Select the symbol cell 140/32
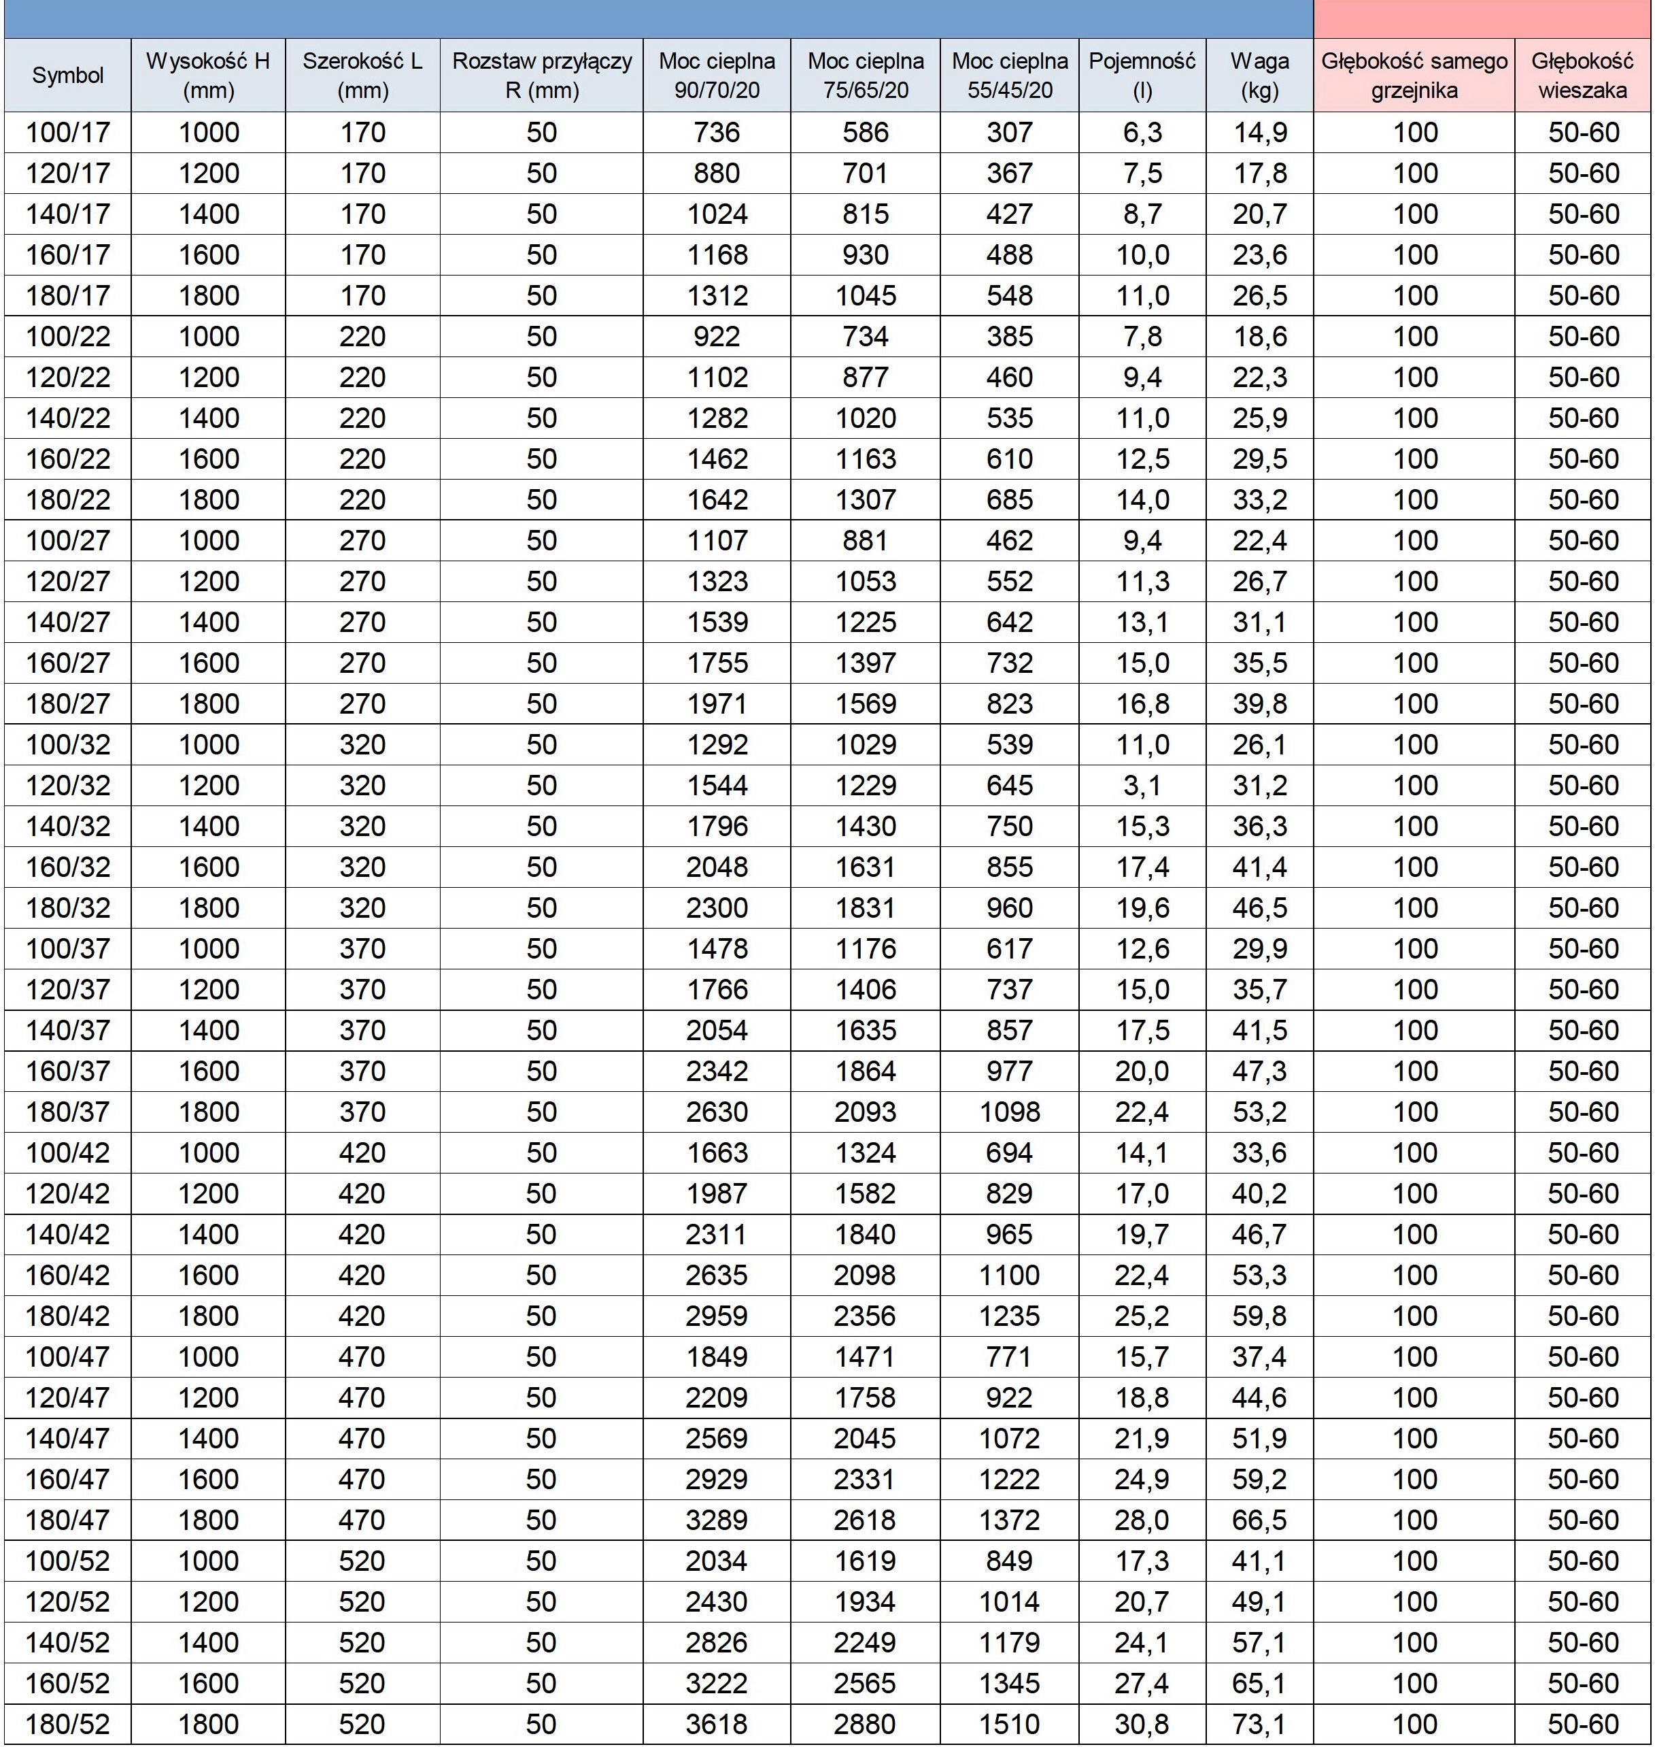1655x1747 pixels. coord(68,827)
